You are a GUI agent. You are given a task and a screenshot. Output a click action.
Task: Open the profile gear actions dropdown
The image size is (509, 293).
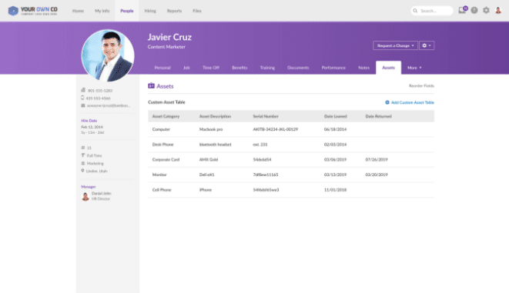click(x=427, y=45)
